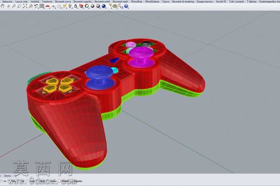Image resolution: width=280 pixels, height=186 pixels.
Task: Toggle the Int osnap checkbox
Action: (x=2, y=181)
